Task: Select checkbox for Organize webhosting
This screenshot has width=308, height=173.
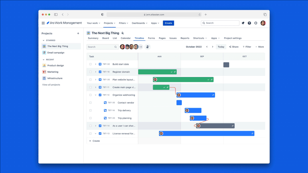Action: [x=90, y=95]
